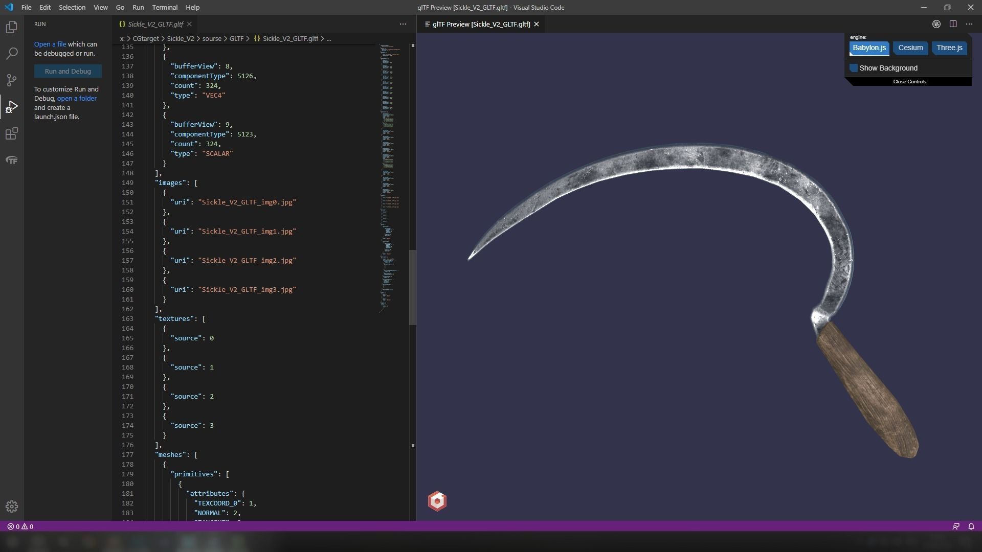The image size is (982, 552).
Task: Open the Help menu
Action: point(192,7)
